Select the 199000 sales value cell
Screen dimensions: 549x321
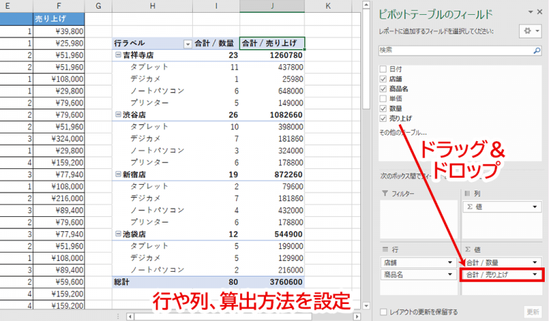(x=272, y=246)
